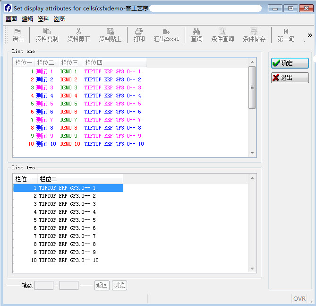Click the first 笔数 input field
Viewport: 316px width, 306px height.
tap(44, 286)
